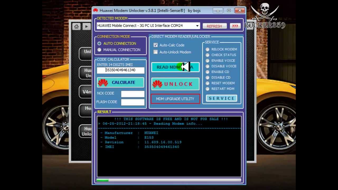Screen dimensions: 338x190
Task: Click the Revision 11.609.16.00.519 text
Action: click(x=163, y=142)
